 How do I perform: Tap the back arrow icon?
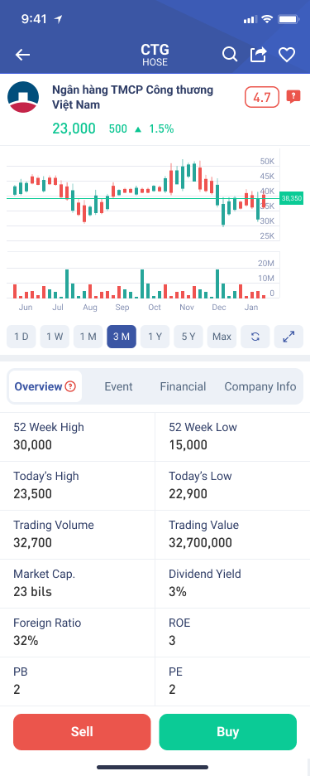[x=22, y=55]
